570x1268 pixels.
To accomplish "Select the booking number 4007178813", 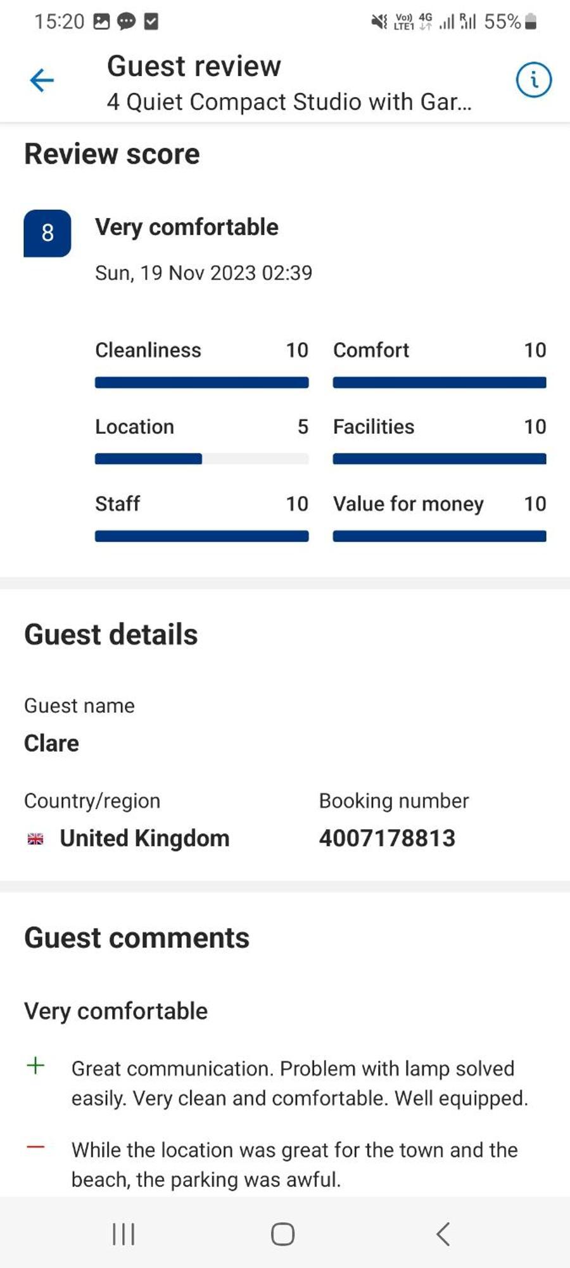I will tap(387, 838).
